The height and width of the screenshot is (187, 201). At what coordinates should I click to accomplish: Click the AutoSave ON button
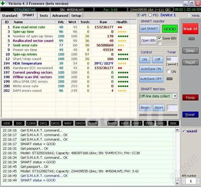point(151,69)
